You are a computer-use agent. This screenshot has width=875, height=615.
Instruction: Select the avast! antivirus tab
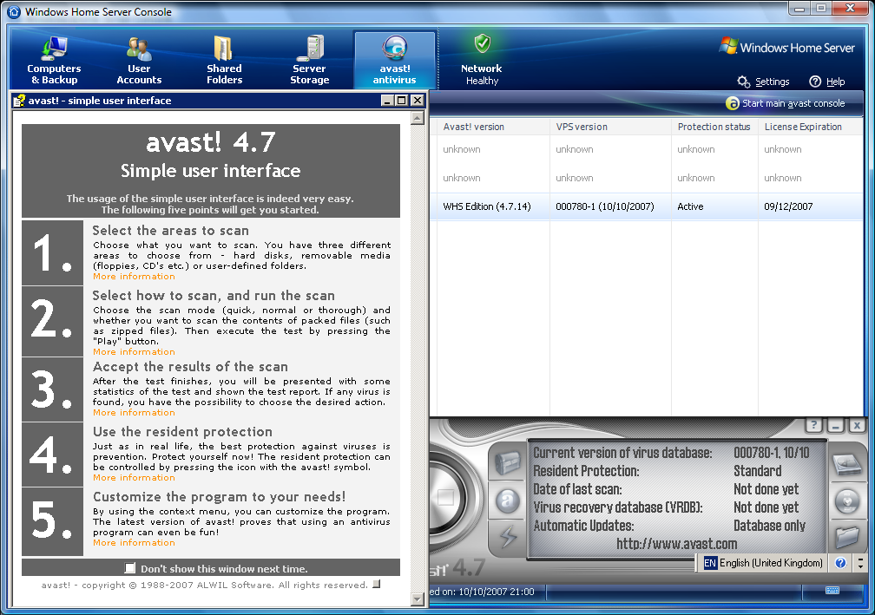(394, 60)
